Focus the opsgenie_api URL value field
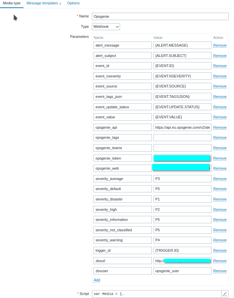Viewport: 234px width, 298px height. [182, 127]
